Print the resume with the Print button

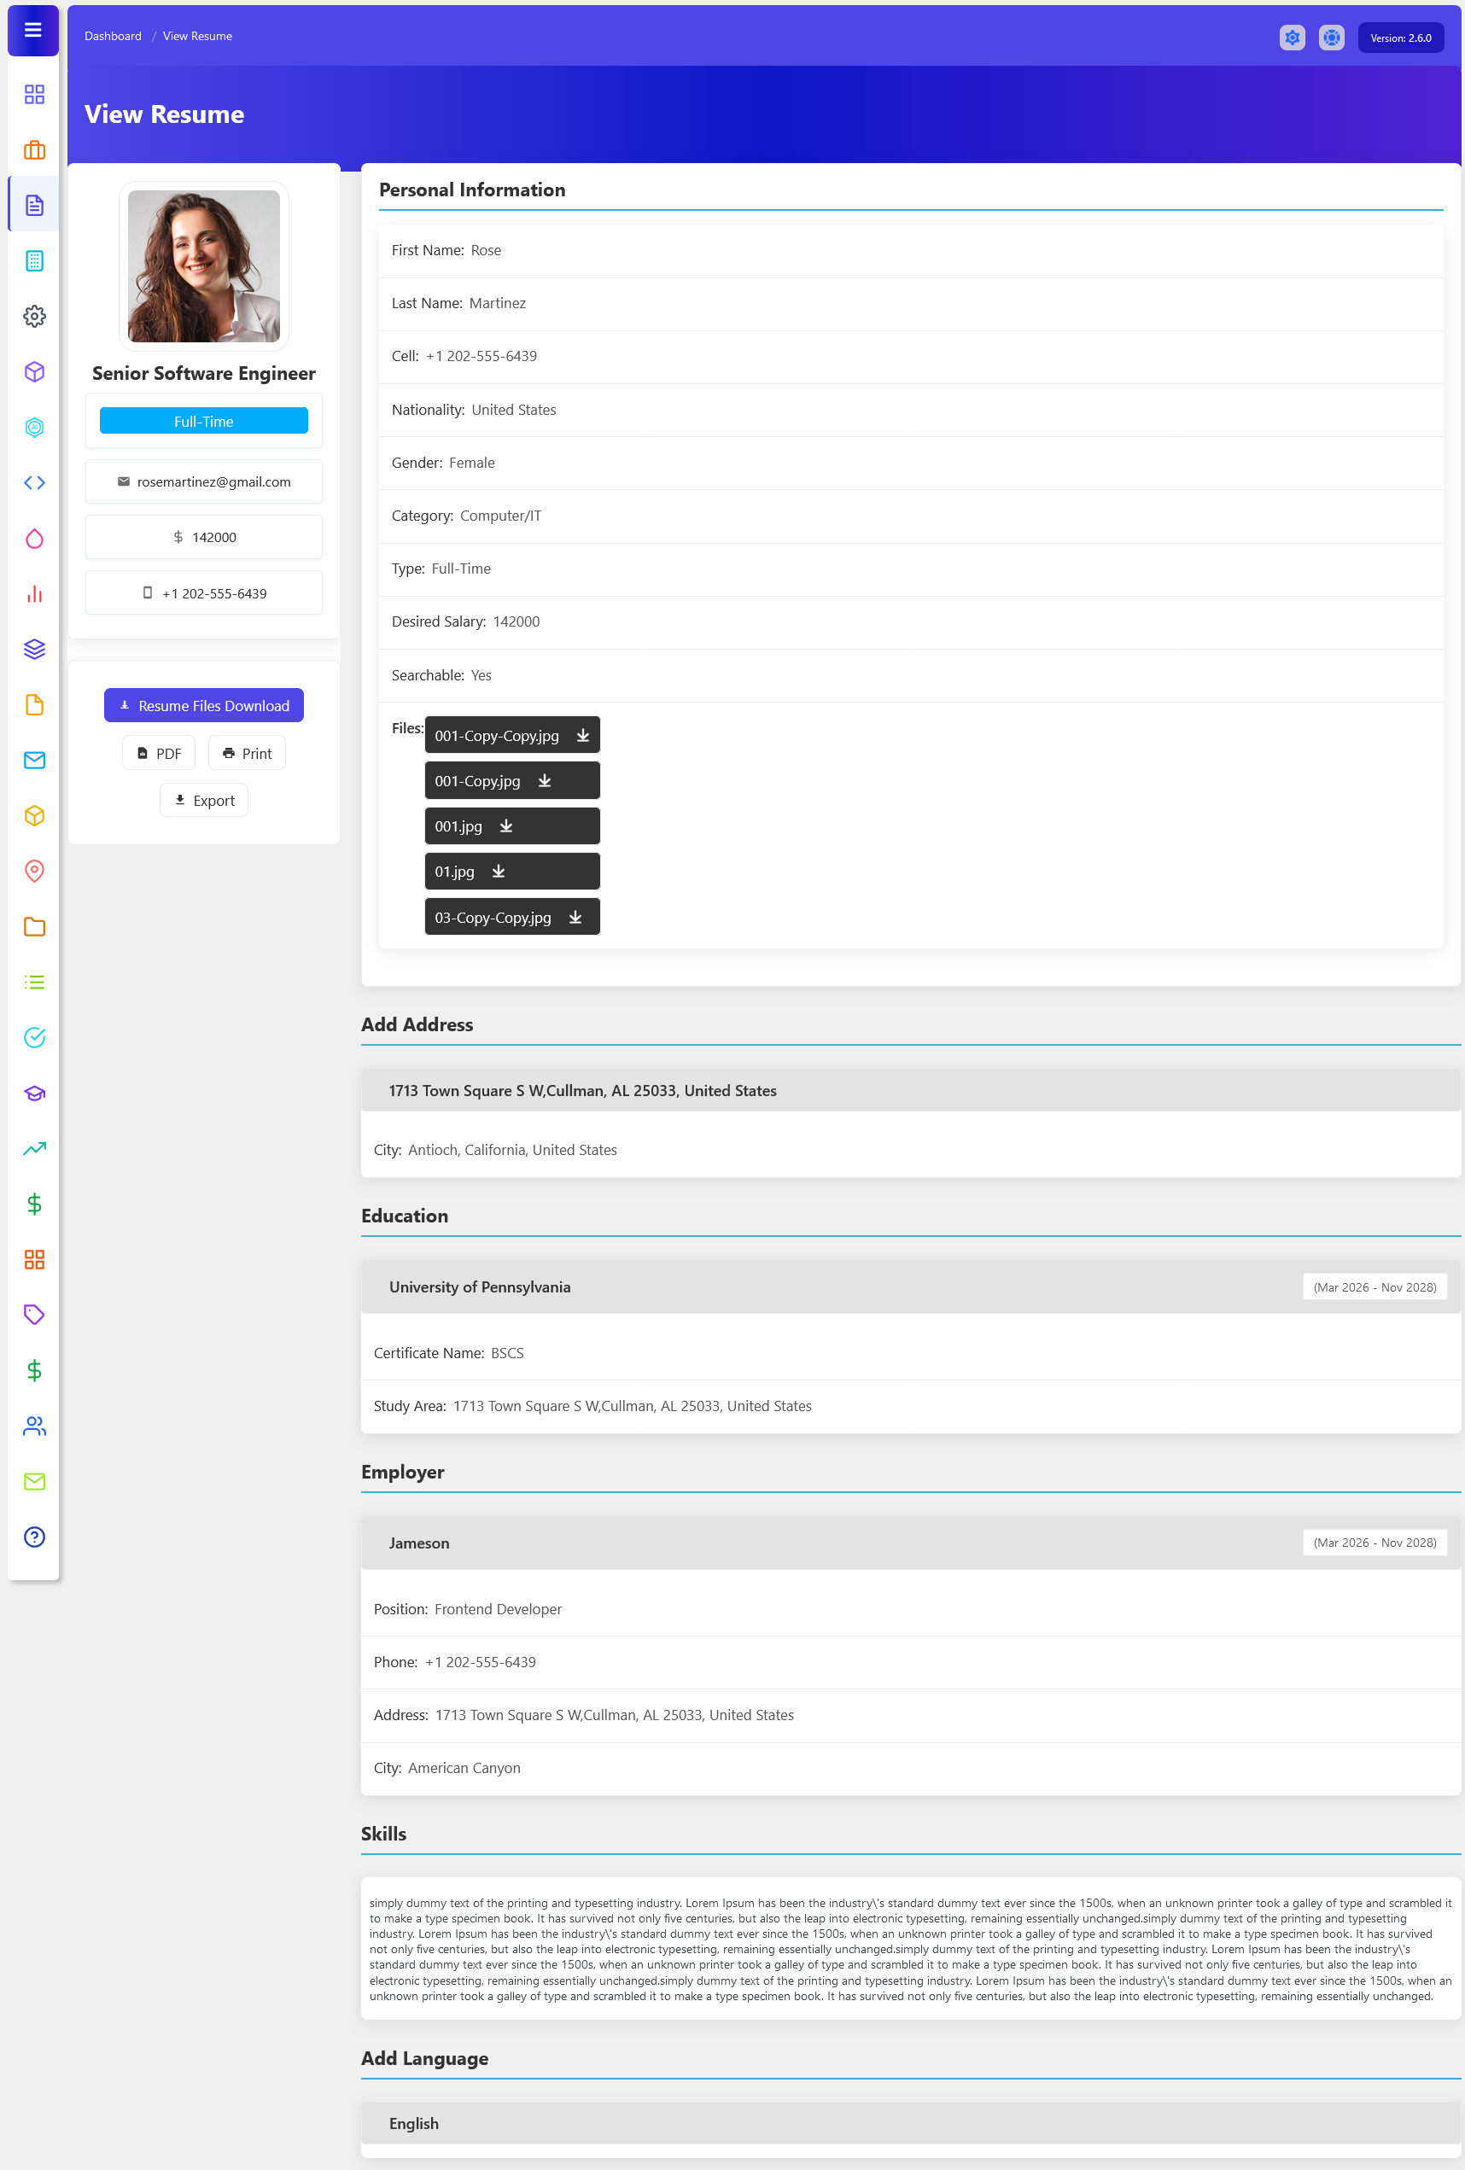tap(247, 754)
